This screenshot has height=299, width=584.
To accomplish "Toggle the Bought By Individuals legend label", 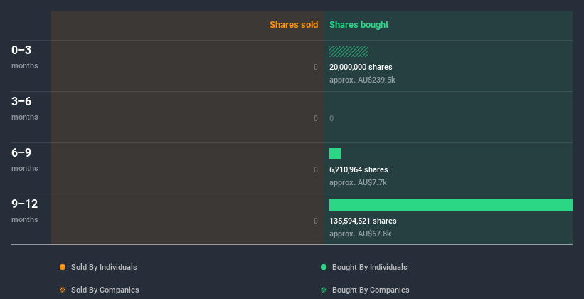I will 369,267.
